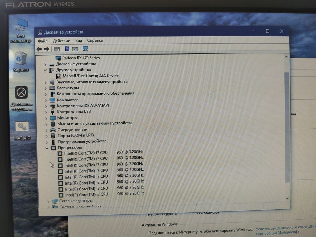
Task: Click the Другие устройства category icon
Action: [52, 70]
